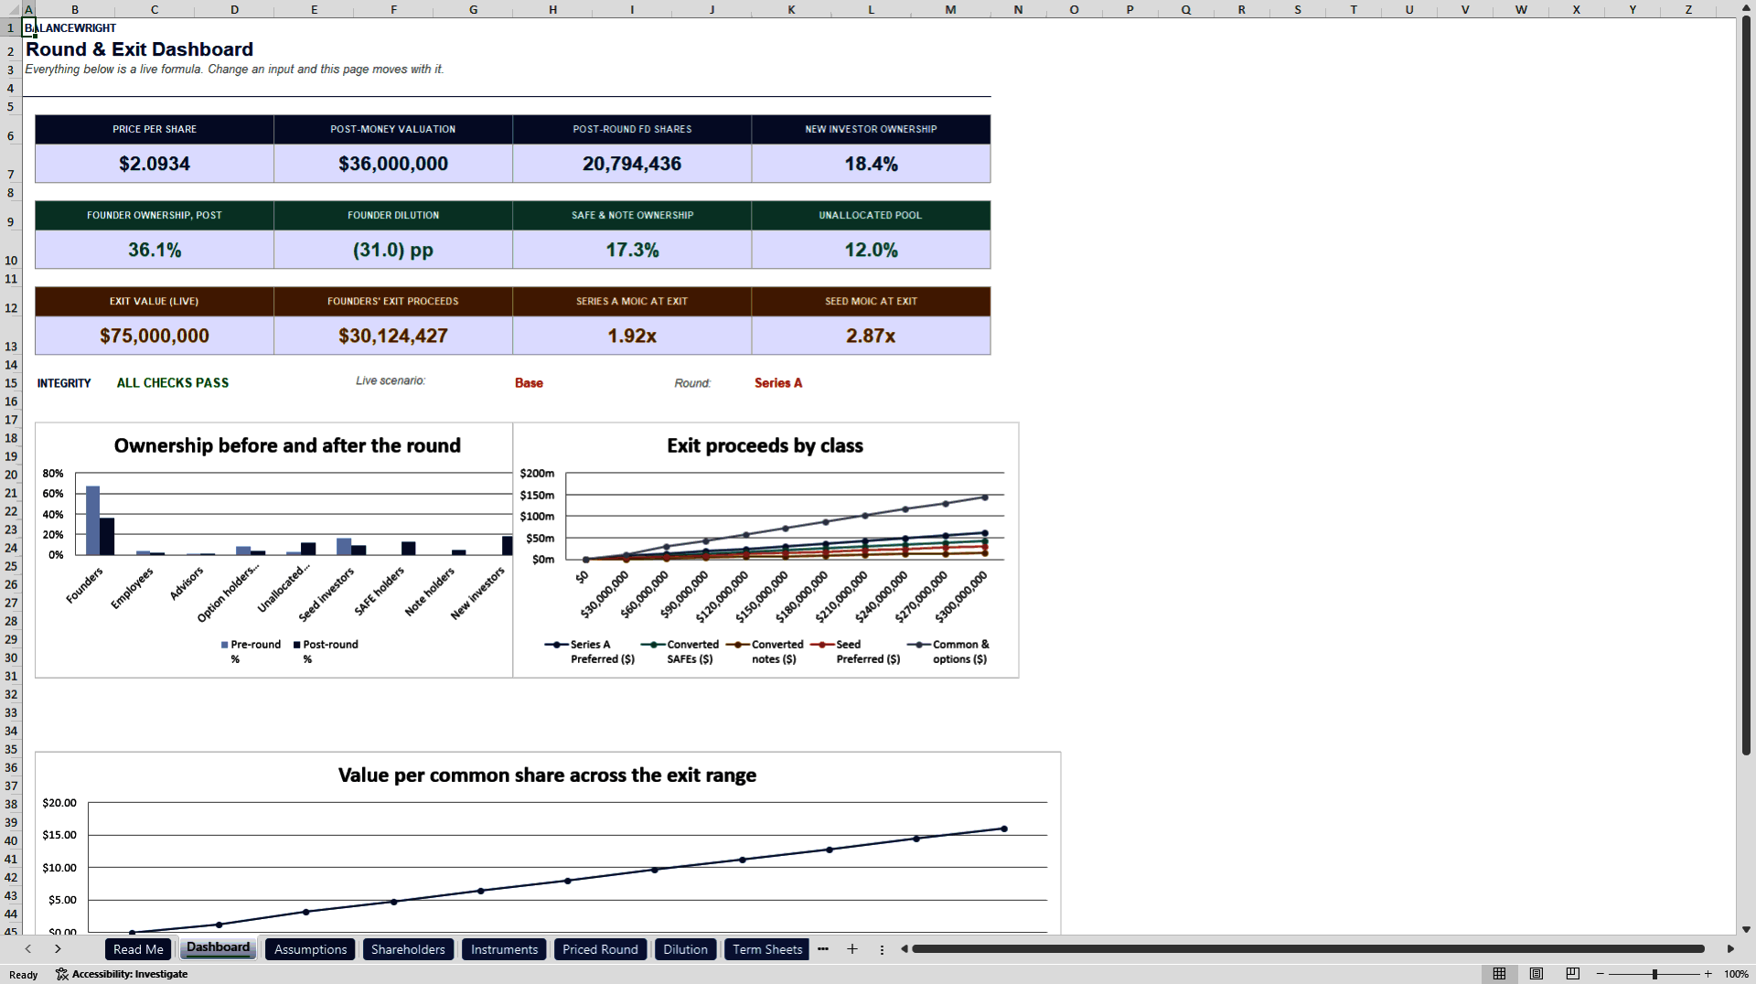Click the PRICE PER SHARE header cell

click(155, 129)
